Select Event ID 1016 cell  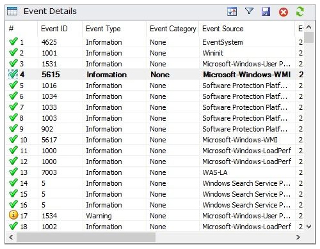tap(49, 86)
